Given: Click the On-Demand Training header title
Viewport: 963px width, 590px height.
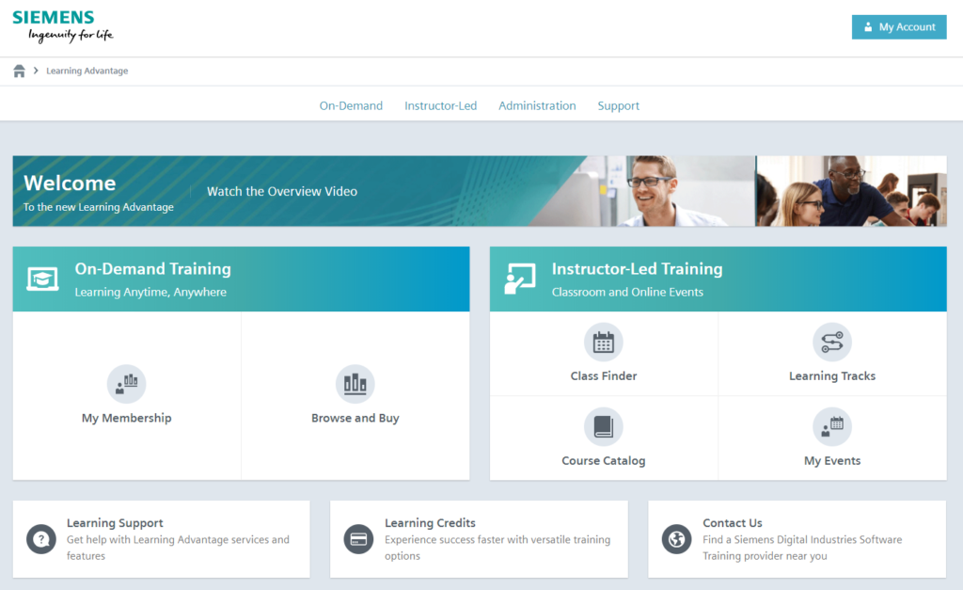Looking at the screenshot, I should coord(153,268).
